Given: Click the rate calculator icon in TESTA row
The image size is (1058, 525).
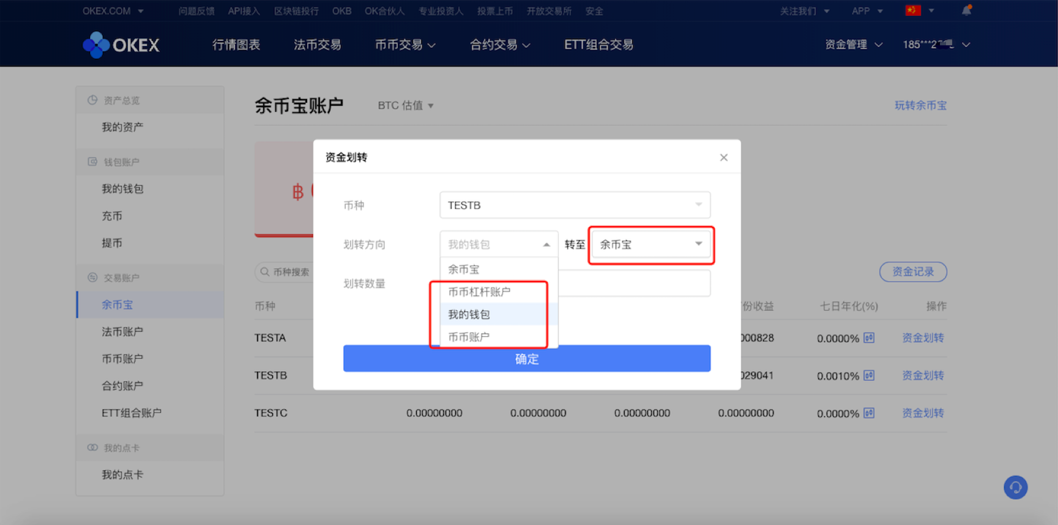Looking at the screenshot, I should tap(869, 338).
